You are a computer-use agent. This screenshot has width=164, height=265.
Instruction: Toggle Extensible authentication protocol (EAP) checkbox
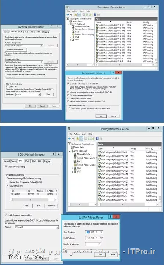(x=68, y=84)
